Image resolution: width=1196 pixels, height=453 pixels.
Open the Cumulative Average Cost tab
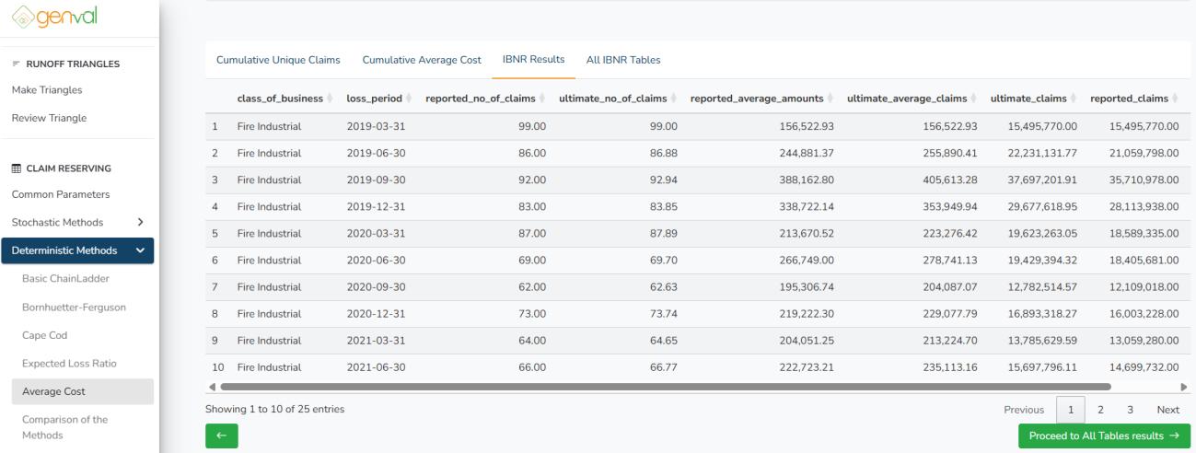tap(422, 60)
